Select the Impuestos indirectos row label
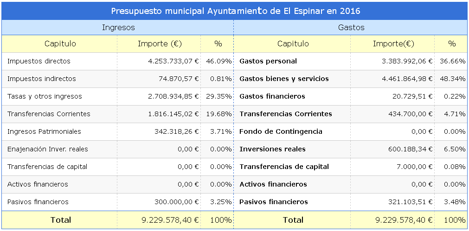This screenshot has height=231, width=469. 42,79
